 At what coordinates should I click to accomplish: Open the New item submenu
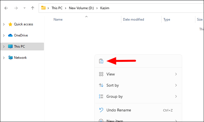(x=138, y=121)
